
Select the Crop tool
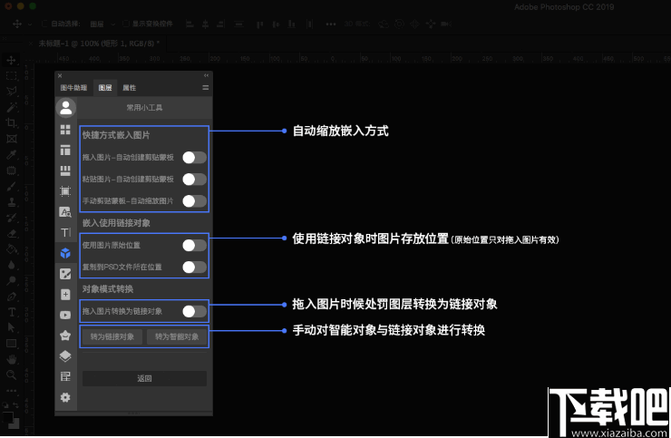point(11,123)
